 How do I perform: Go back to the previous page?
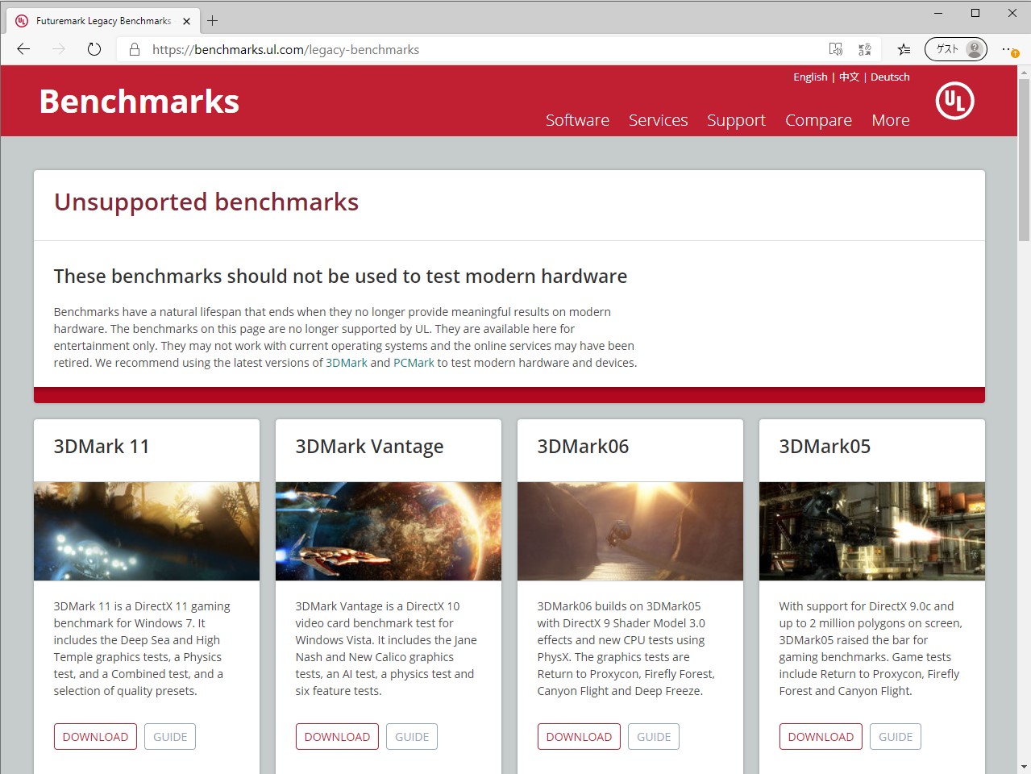[23, 49]
